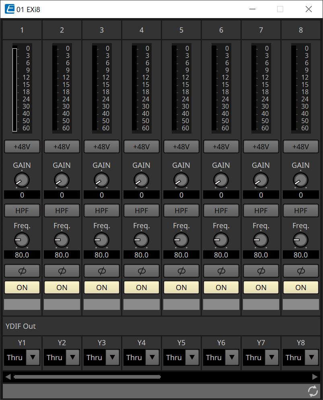The width and height of the screenshot is (323, 400).
Task: Toggle the HPF on channel 4
Action: (x=141, y=210)
